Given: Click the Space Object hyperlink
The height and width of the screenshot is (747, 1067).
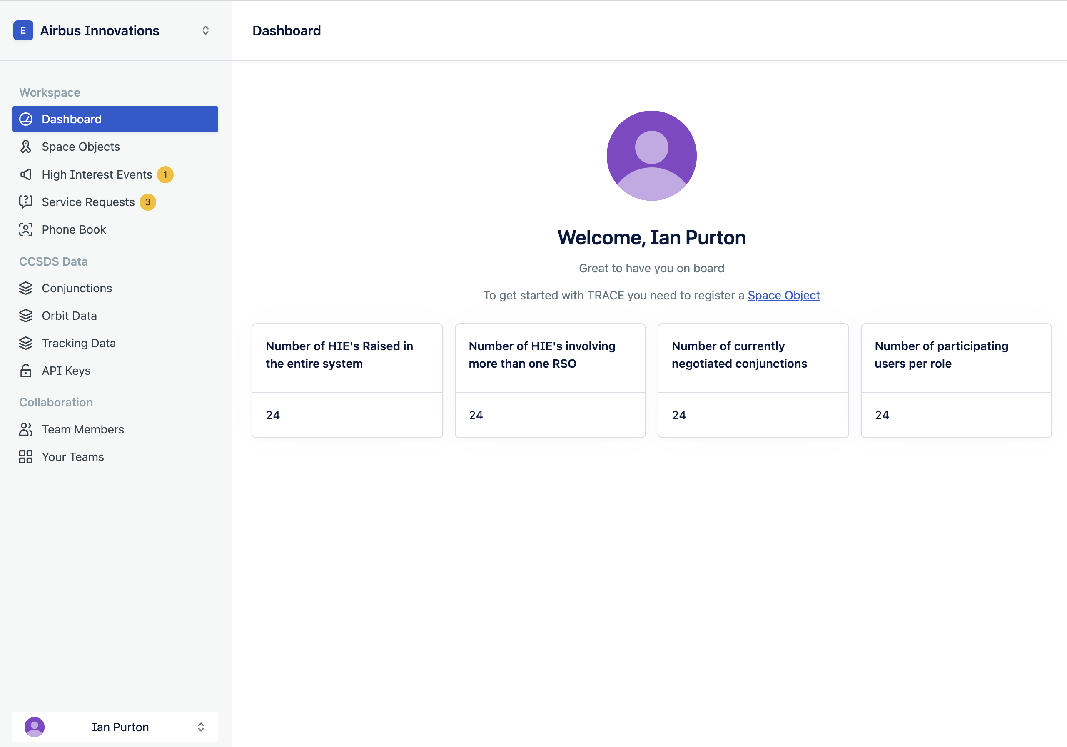Looking at the screenshot, I should pos(783,296).
